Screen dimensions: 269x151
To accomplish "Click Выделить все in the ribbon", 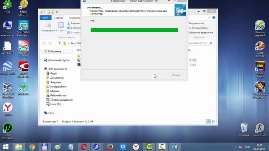I will pos(196,23).
